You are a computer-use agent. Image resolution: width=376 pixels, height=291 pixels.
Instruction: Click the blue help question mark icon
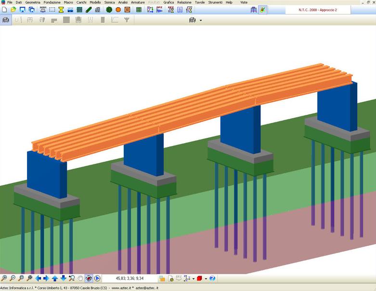coord(212,278)
